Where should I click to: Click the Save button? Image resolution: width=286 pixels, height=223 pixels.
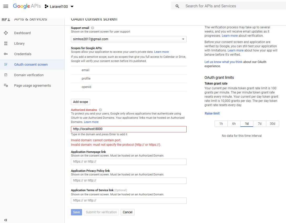pos(76,212)
